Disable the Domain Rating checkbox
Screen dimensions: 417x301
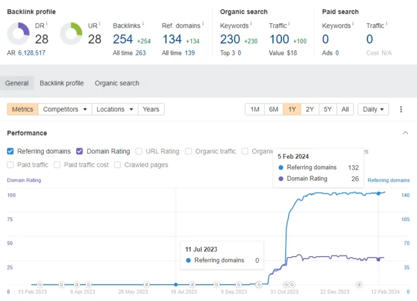tap(79, 151)
